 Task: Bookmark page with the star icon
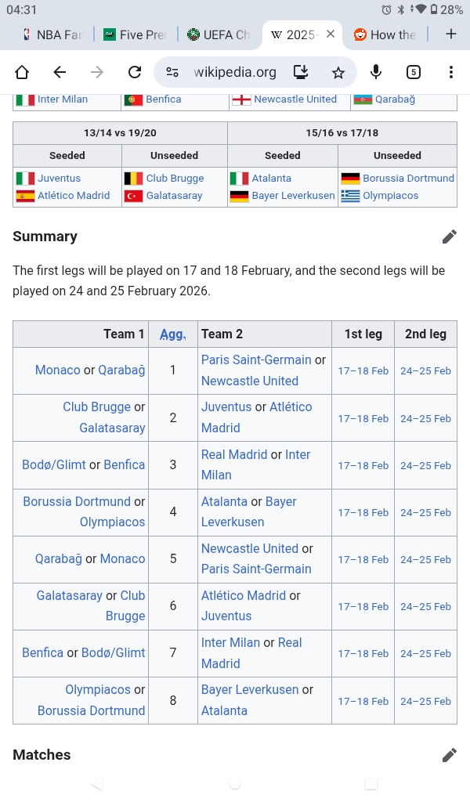[338, 73]
